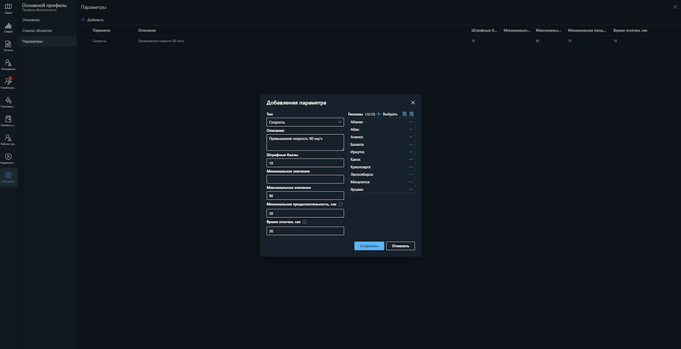Viewport: 681px width, 349px height.
Task: Remove Красноярск geozone with its minus icon
Action: tap(411, 167)
